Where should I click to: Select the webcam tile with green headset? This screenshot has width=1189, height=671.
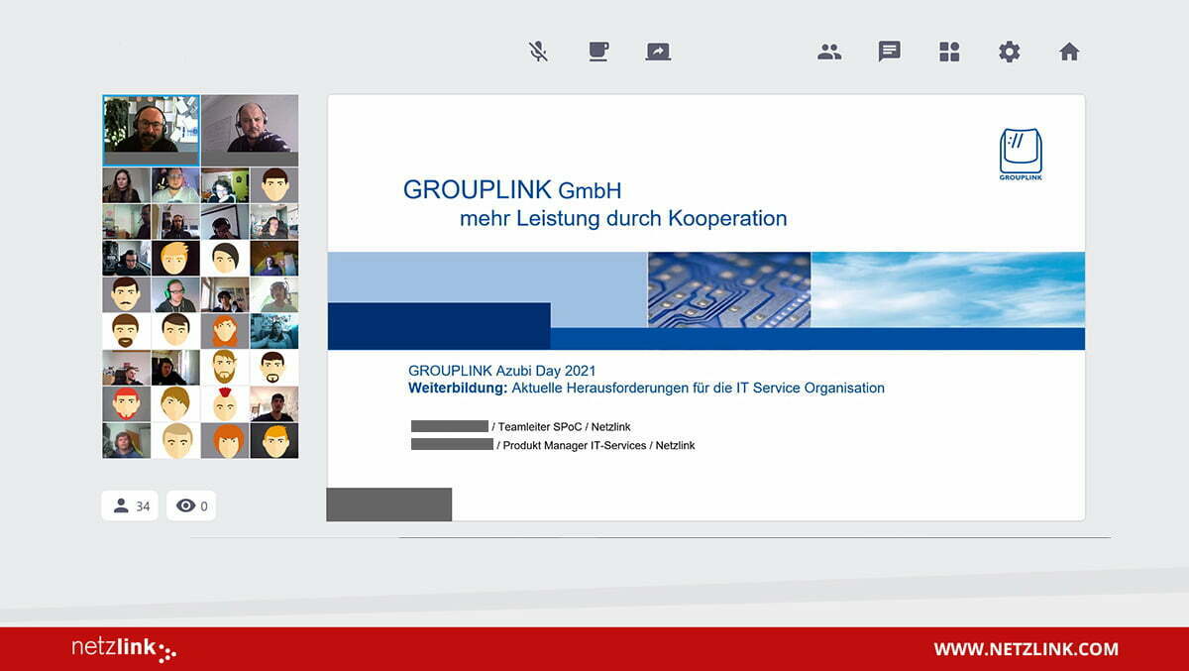(x=175, y=294)
